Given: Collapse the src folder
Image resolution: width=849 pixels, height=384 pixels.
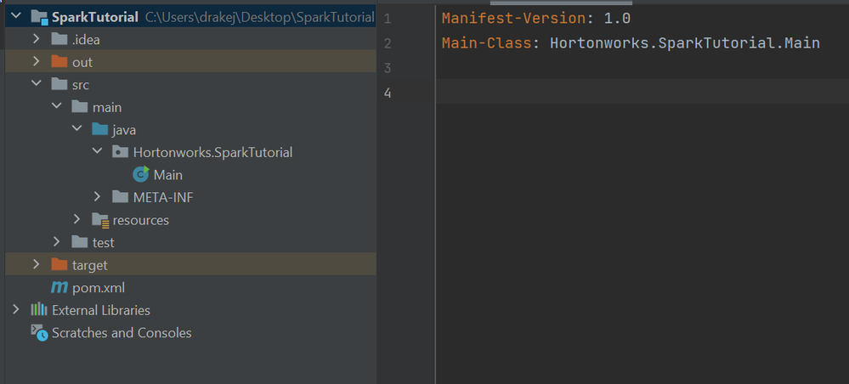Looking at the screenshot, I should 37,84.
